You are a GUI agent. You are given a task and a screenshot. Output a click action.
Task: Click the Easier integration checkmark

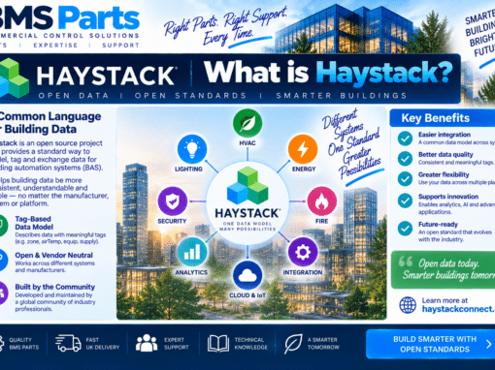[405, 139]
